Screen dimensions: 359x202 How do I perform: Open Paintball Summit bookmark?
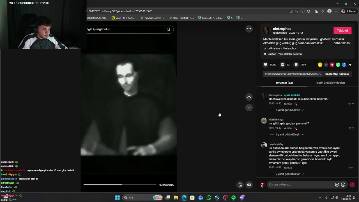(153, 18)
